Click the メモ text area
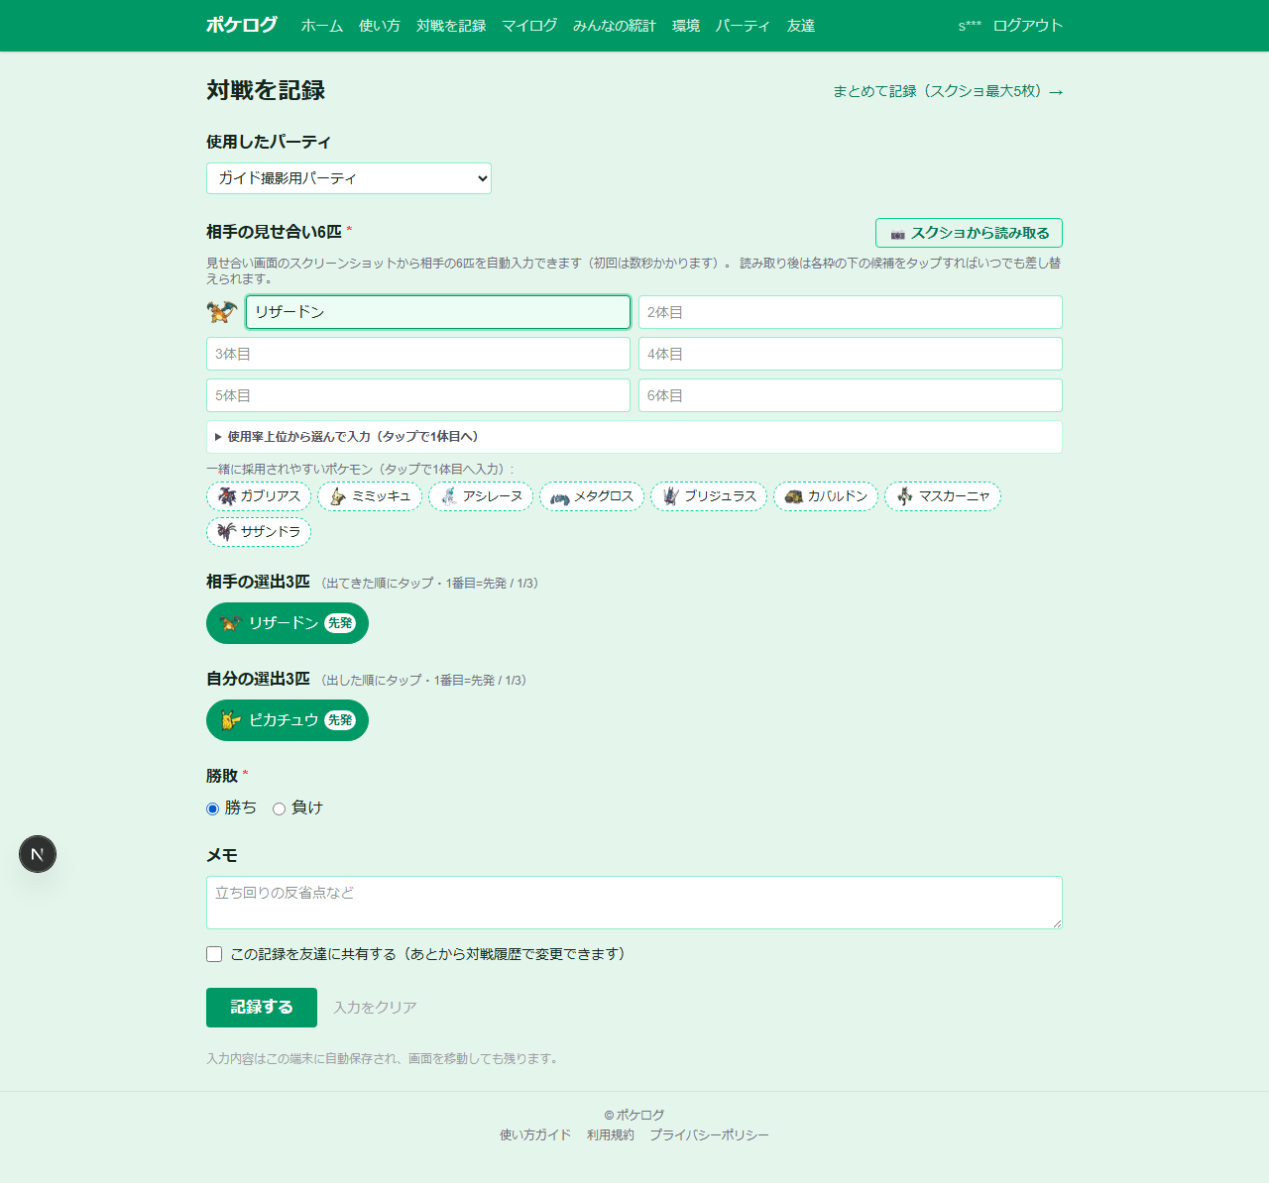This screenshot has height=1183, width=1269. pyautogui.click(x=634, y=903)
